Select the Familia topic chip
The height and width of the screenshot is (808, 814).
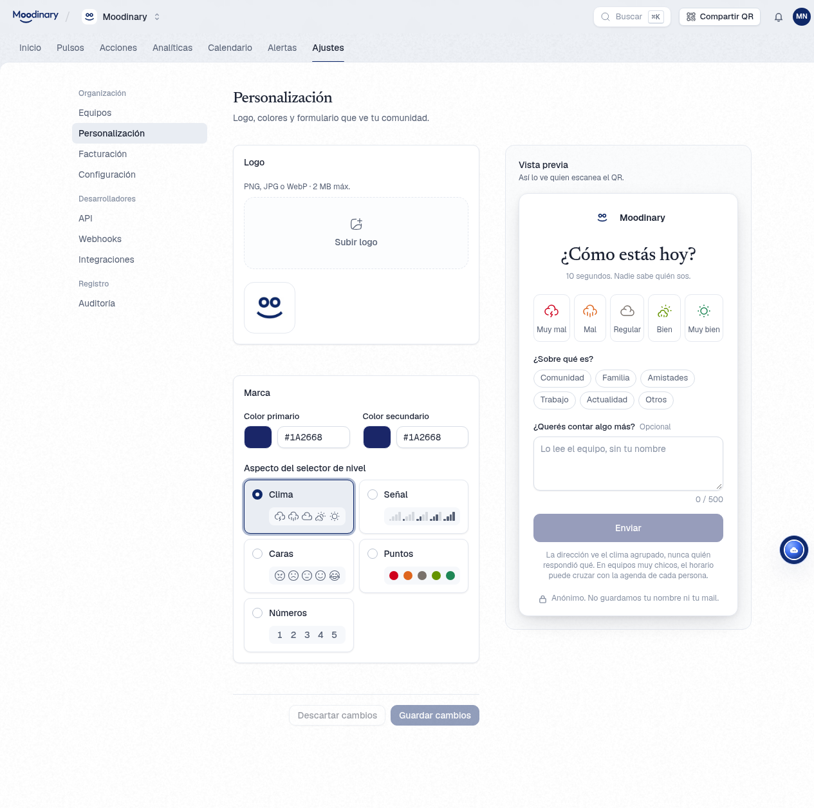tap(616, 378)
